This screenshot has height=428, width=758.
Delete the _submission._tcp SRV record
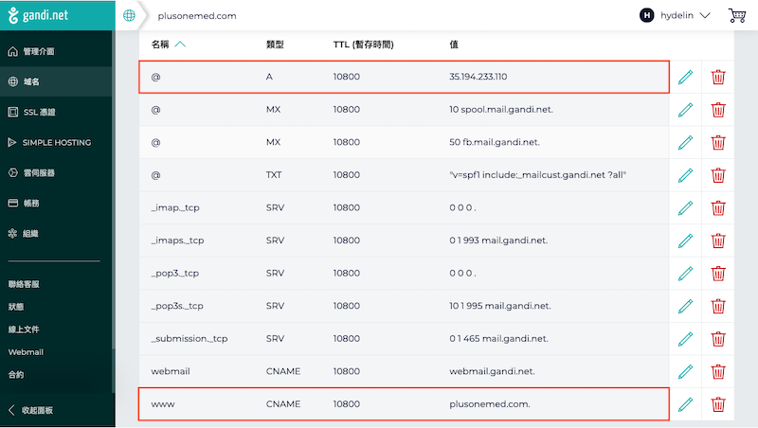coord(718,339)
